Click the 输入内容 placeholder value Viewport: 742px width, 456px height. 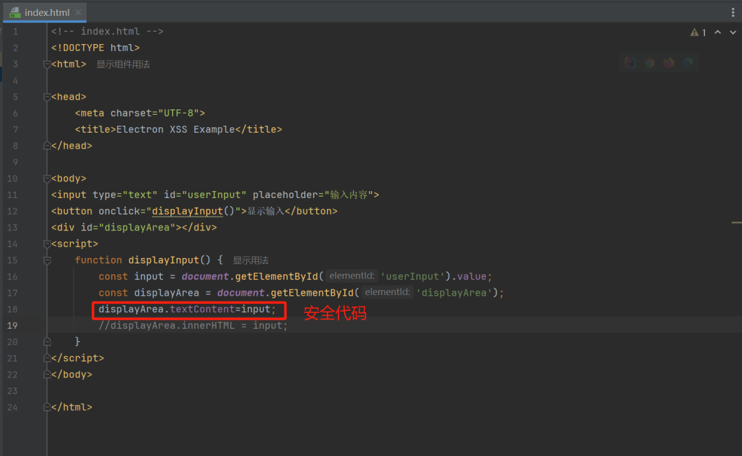[349, 195]
